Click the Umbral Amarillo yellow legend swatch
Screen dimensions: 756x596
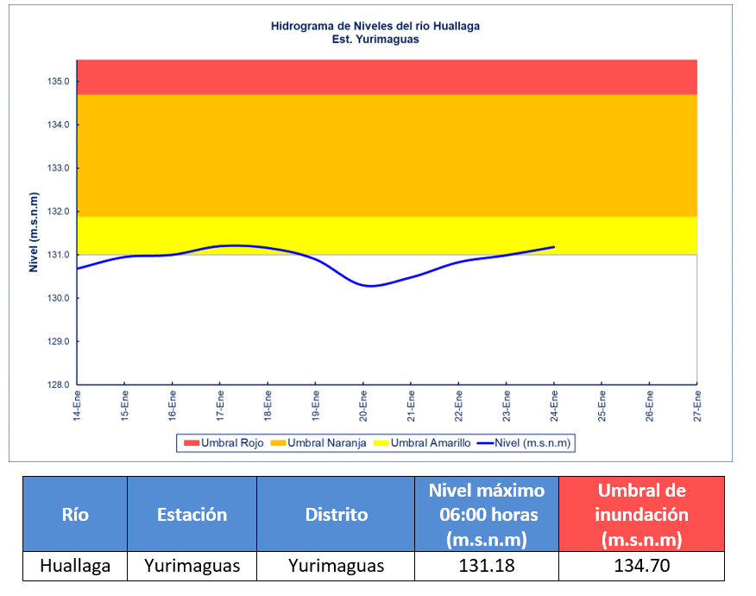click(381, 443)
